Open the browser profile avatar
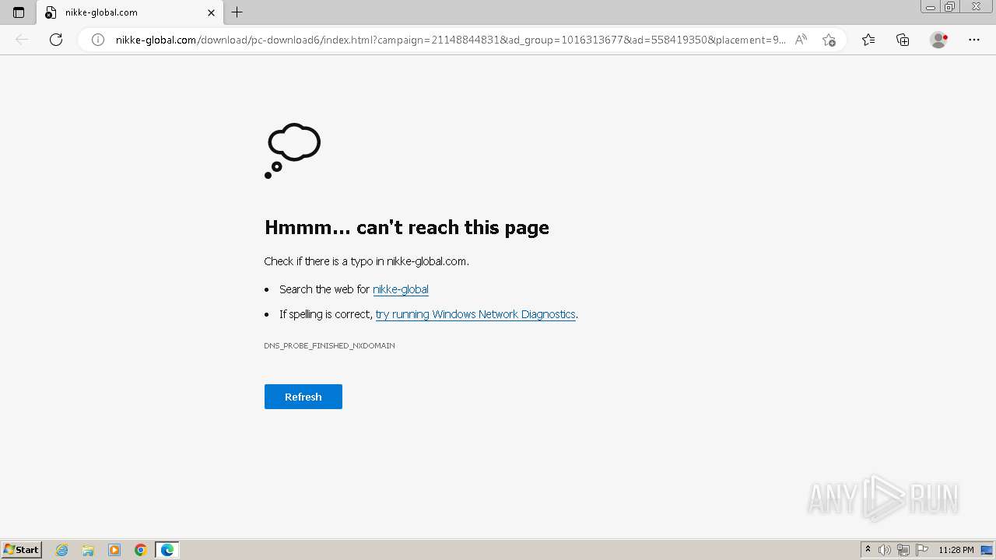This screenshot has height=560, width=996. pyautogui.click(x=939, y=40)
